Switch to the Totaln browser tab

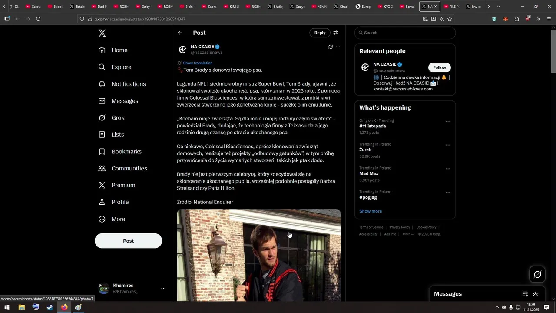[77, 7]
